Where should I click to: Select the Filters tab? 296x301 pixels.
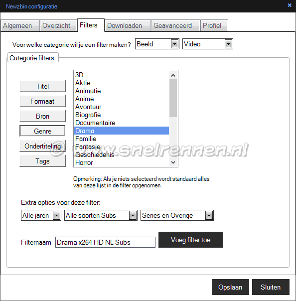[x=91, y=25]
